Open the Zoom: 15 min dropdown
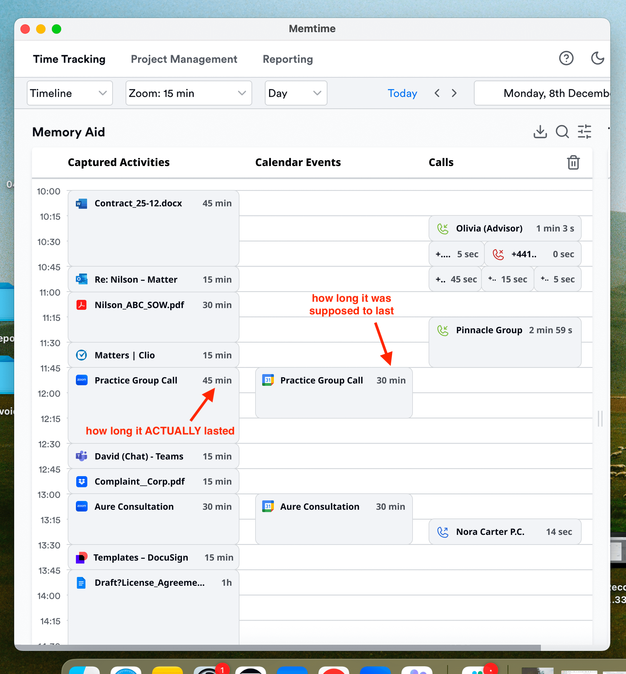This screenshot has width=626, height=674. click(188, 93)
